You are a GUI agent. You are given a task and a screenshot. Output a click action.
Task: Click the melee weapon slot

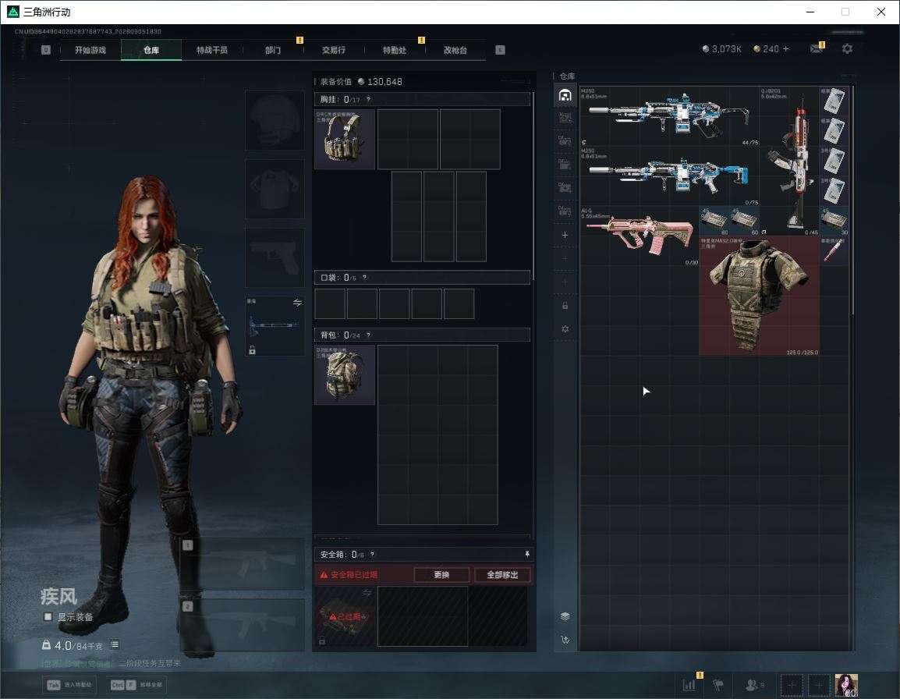(x=275, y=326)
